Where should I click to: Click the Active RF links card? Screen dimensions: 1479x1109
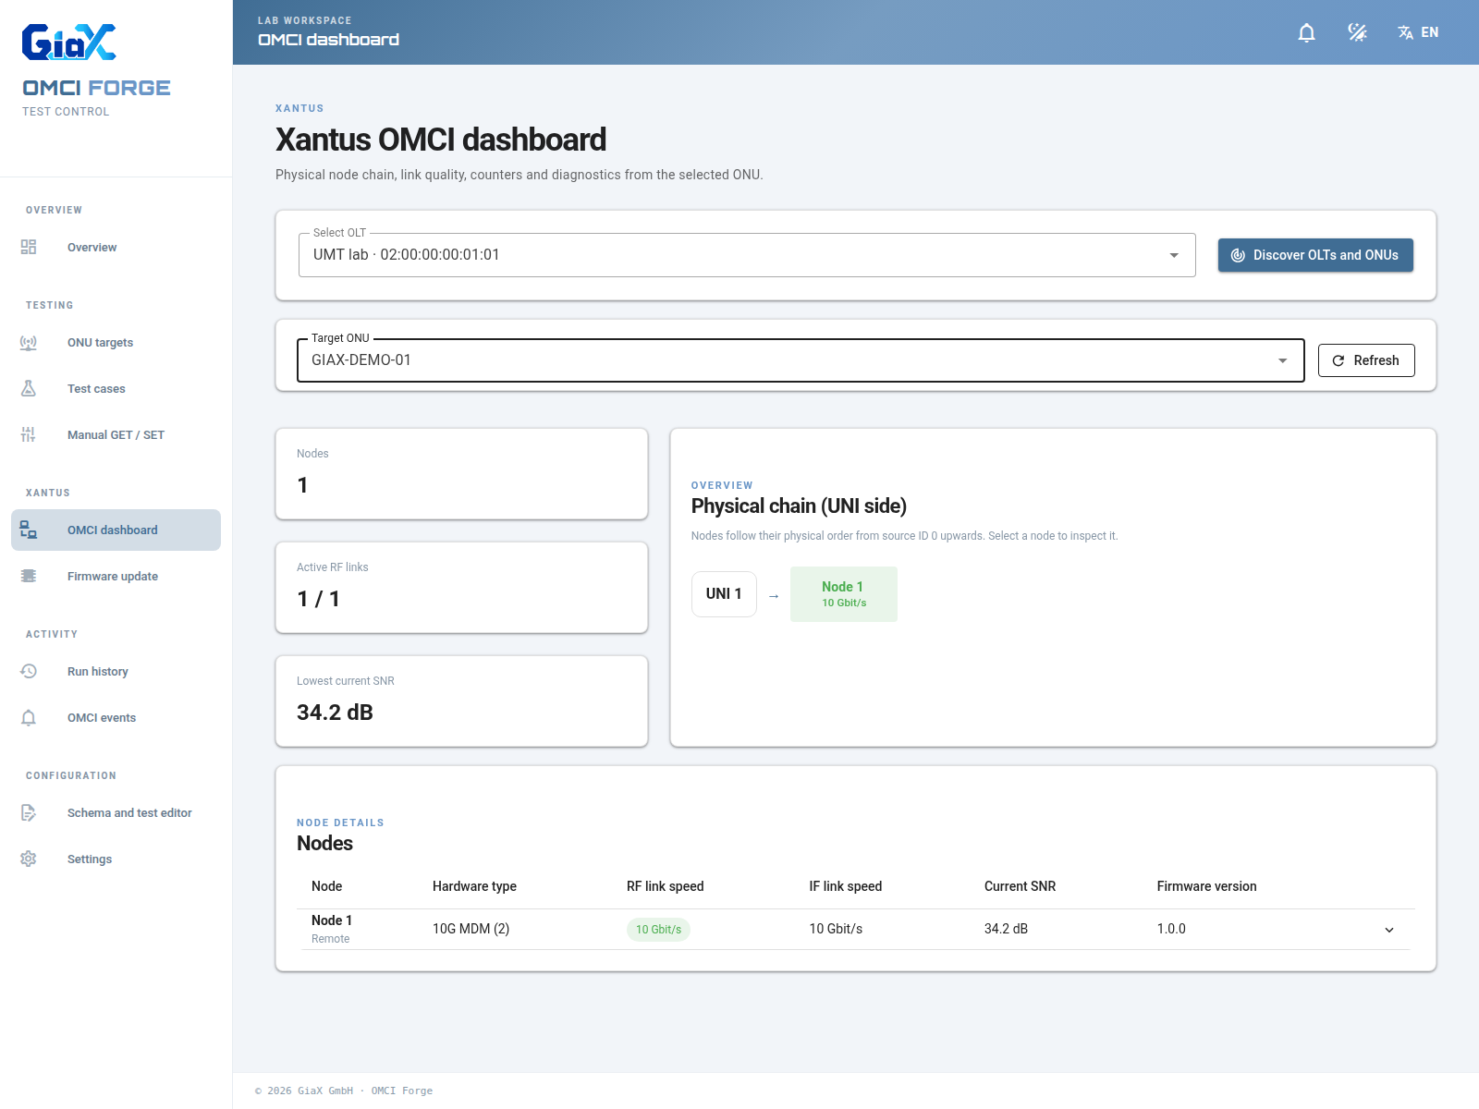[x=461, y=588]
